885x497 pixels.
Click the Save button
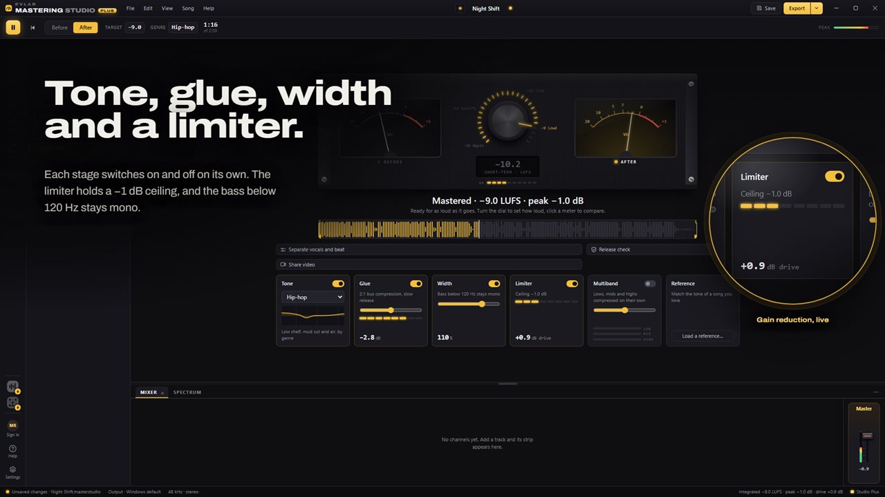[766, 8]
